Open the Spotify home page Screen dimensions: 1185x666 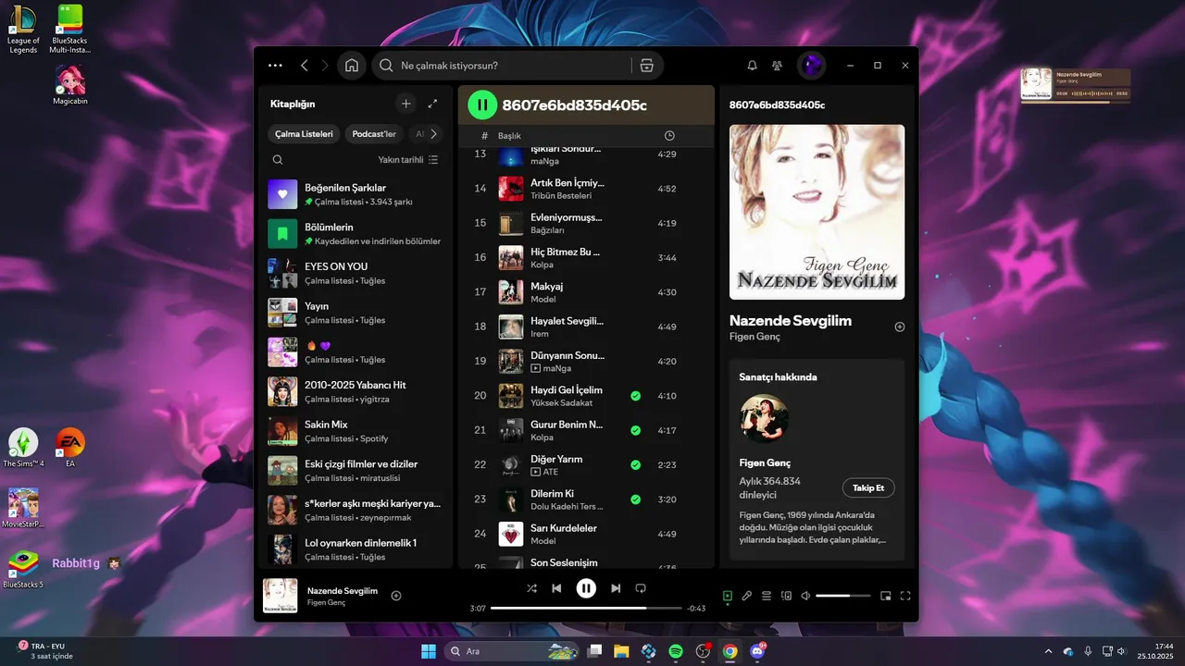coord(352,66)
